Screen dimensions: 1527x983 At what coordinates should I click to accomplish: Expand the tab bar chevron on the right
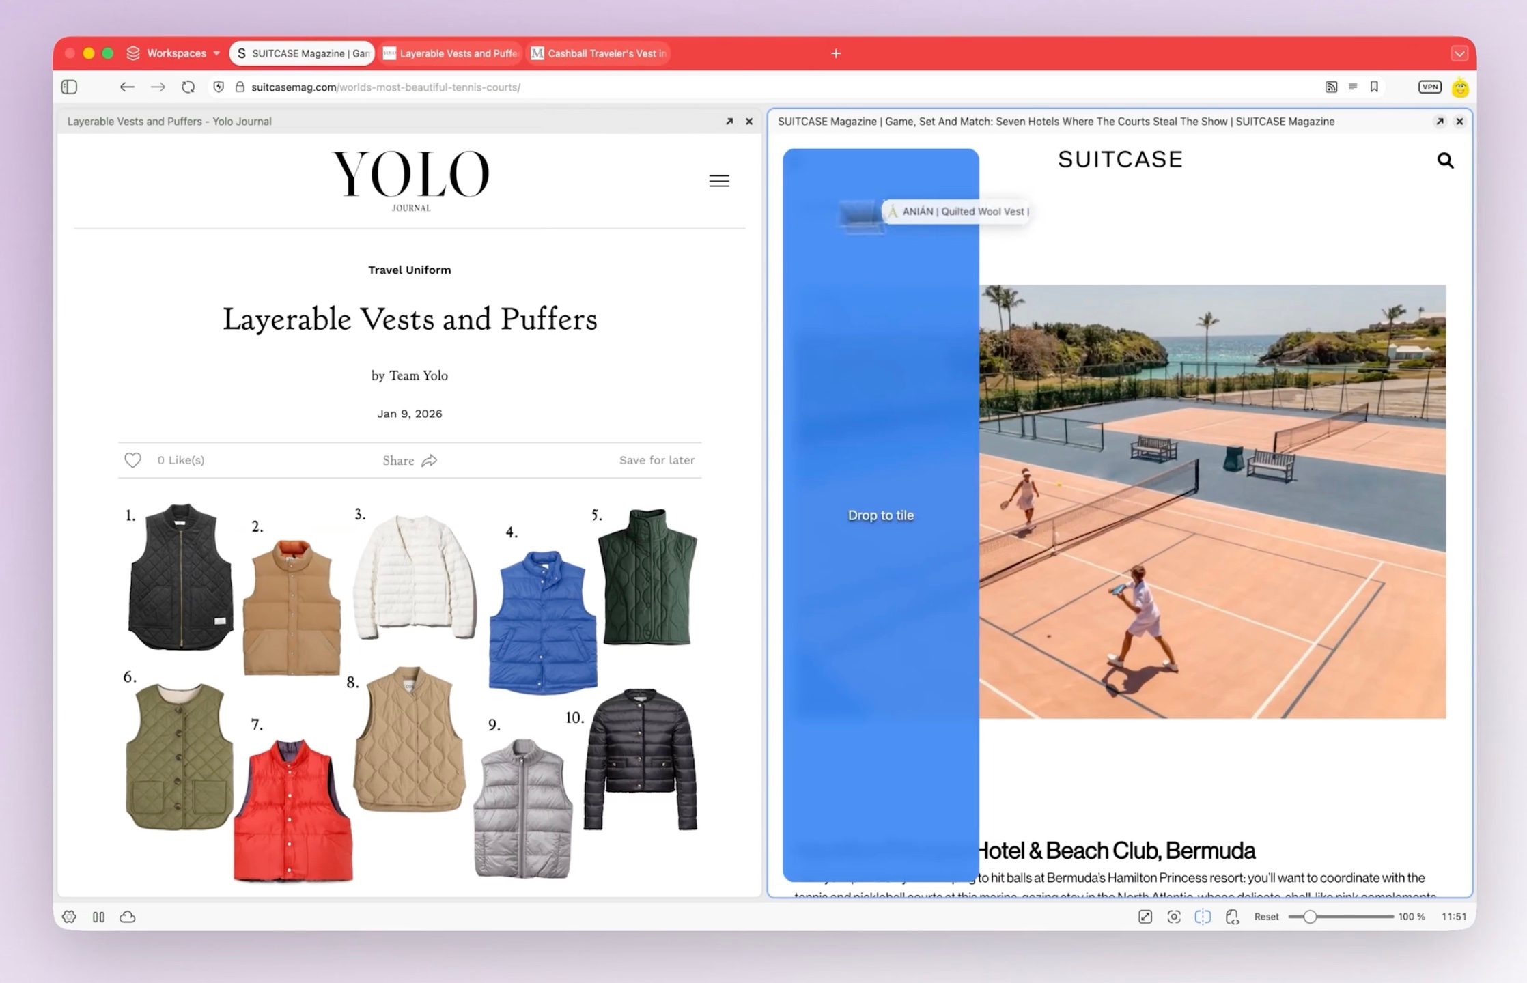click(x=1459, y=53)
